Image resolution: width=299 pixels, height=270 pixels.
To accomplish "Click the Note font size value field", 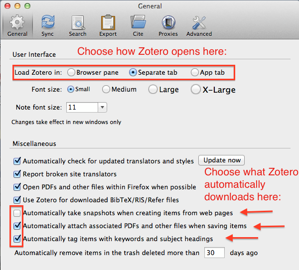I will click(82, 107).
